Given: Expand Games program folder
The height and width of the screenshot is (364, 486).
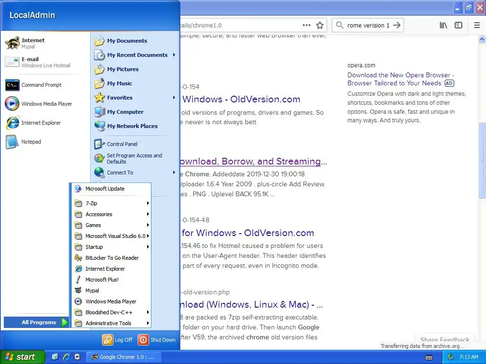Looking at the screenshot, I should [112, 225].
